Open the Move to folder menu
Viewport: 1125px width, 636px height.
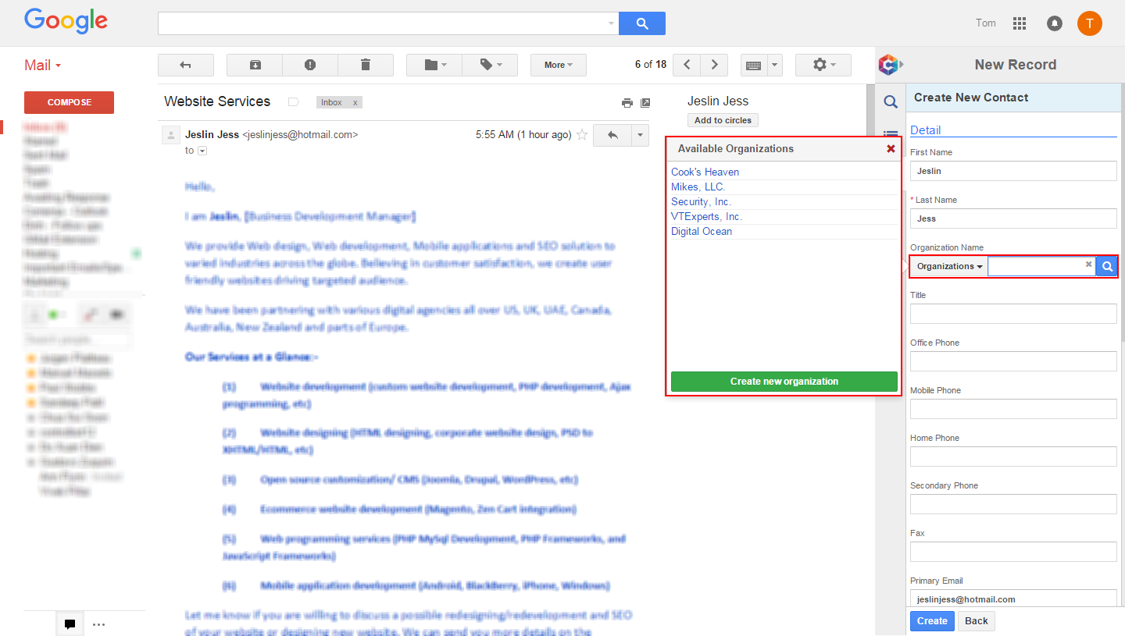[434, 65]
